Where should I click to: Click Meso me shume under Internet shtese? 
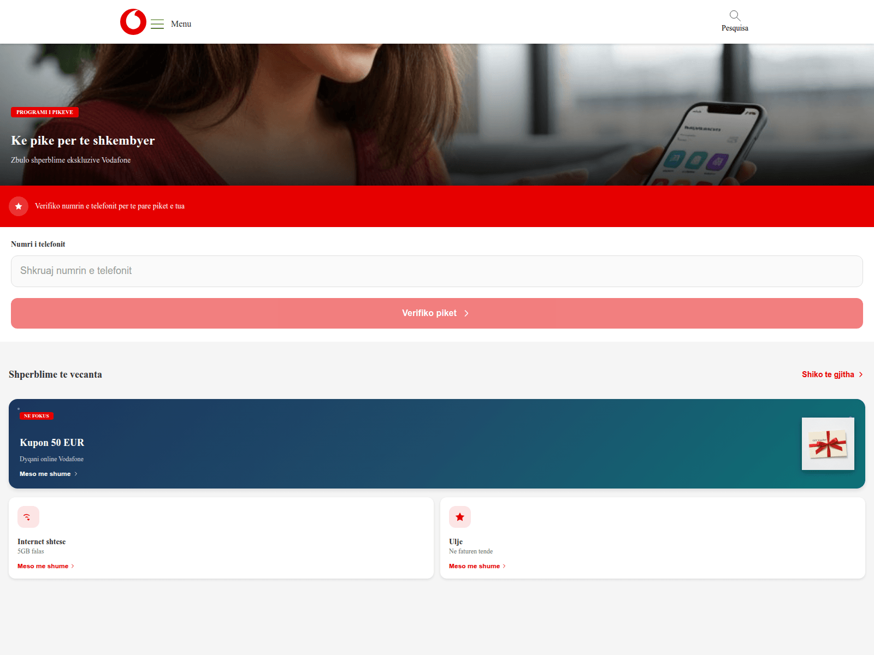tap(46, 566)
